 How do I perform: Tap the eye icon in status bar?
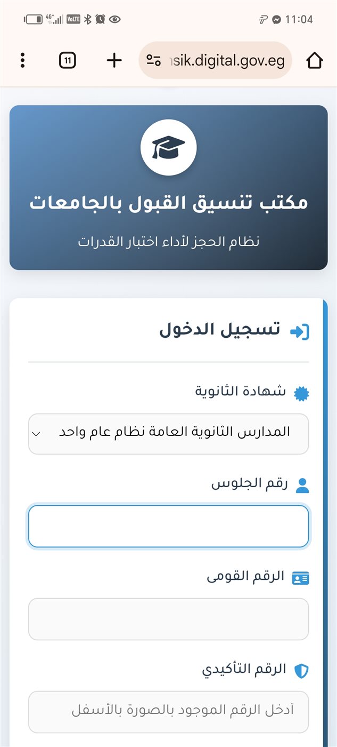[x=114, y=20]
